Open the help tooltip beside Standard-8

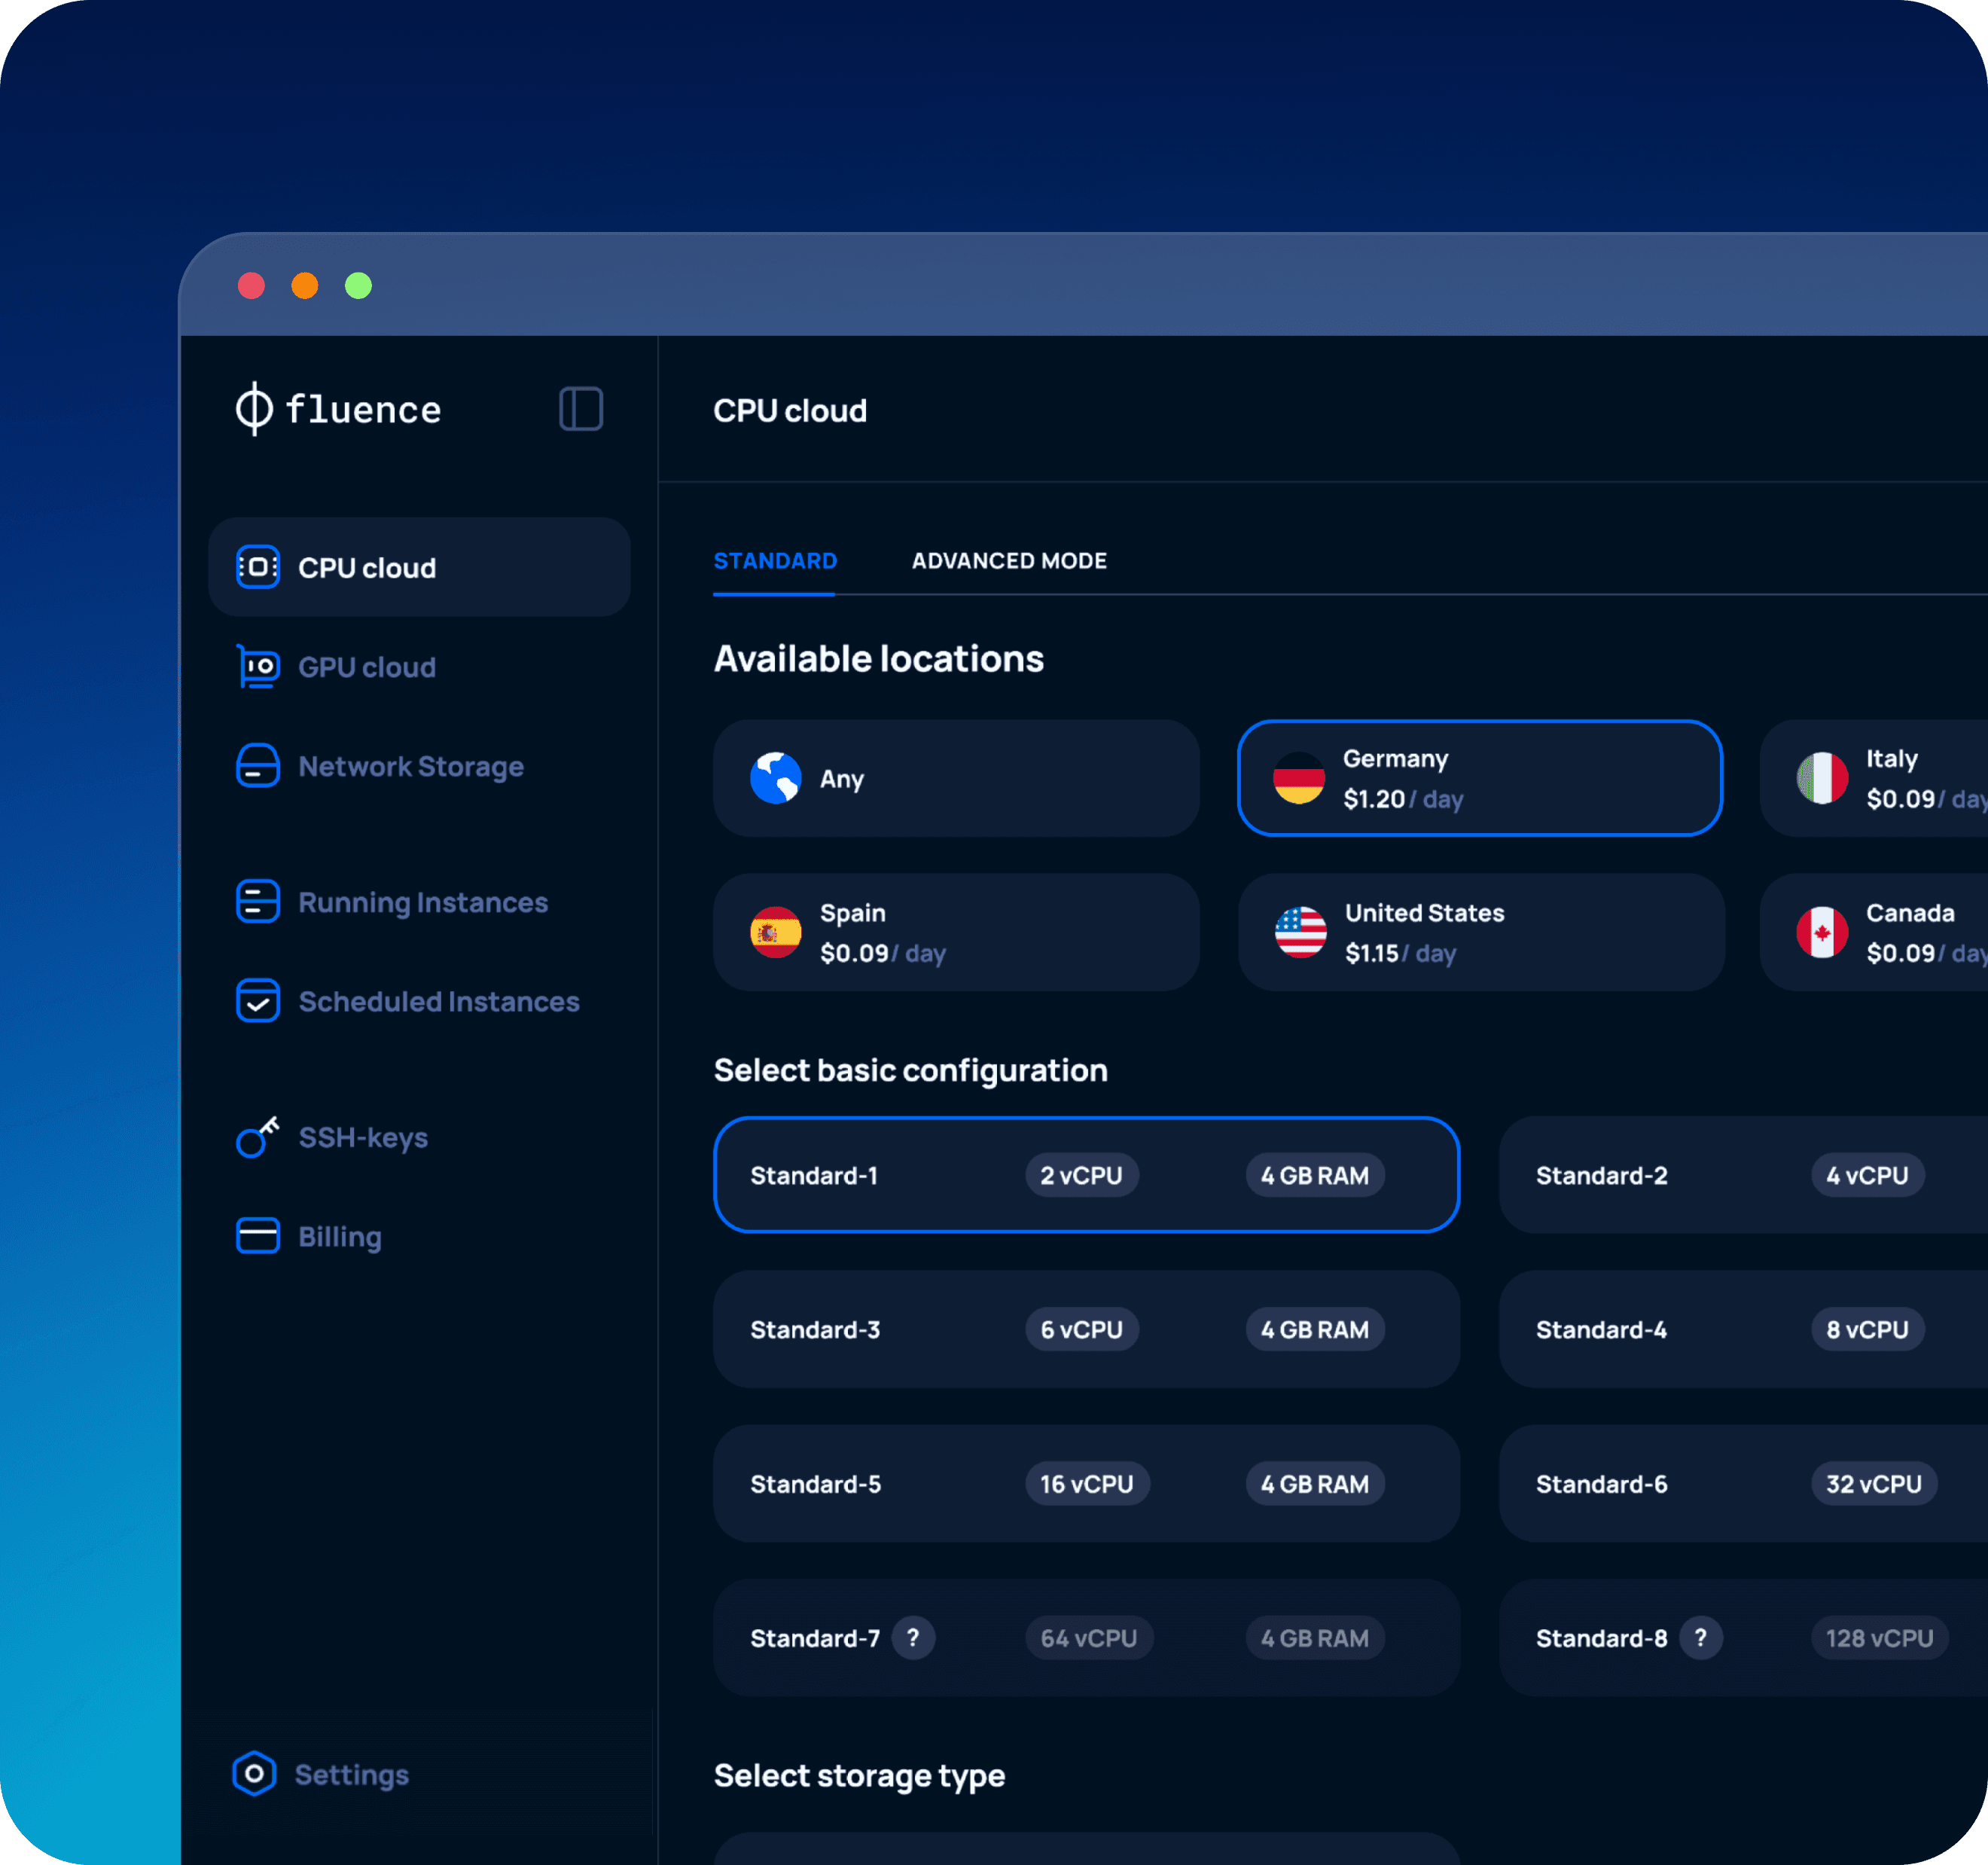(x=1700, y=1638)
